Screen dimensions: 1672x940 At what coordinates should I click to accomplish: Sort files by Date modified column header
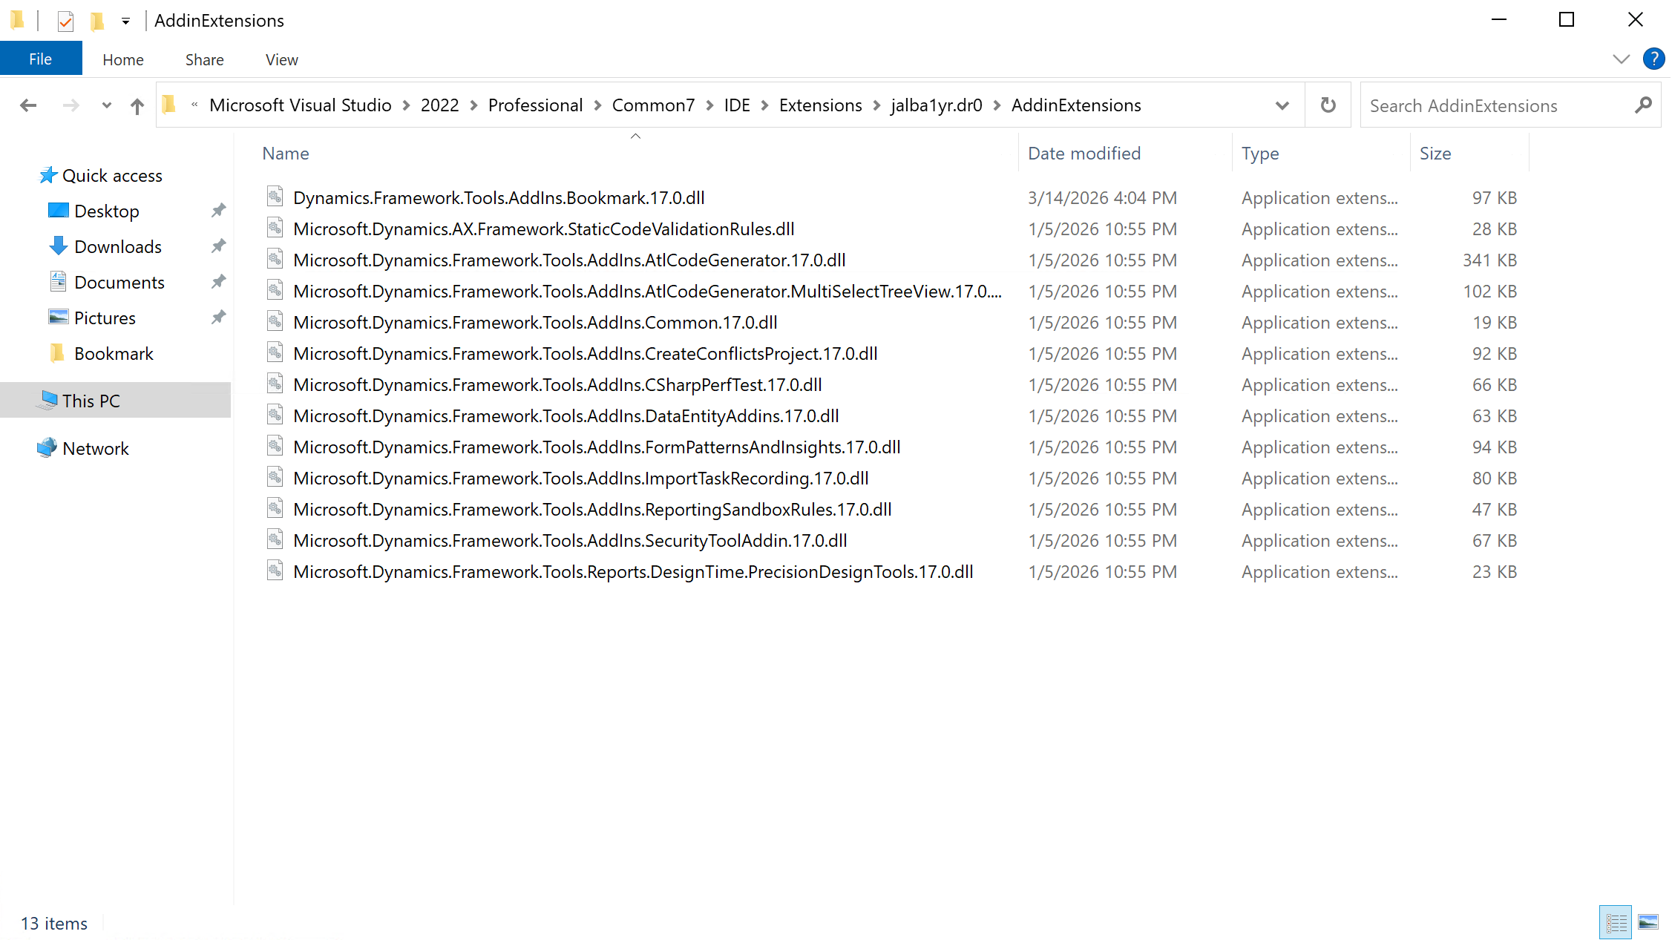tap(1084, 154)
